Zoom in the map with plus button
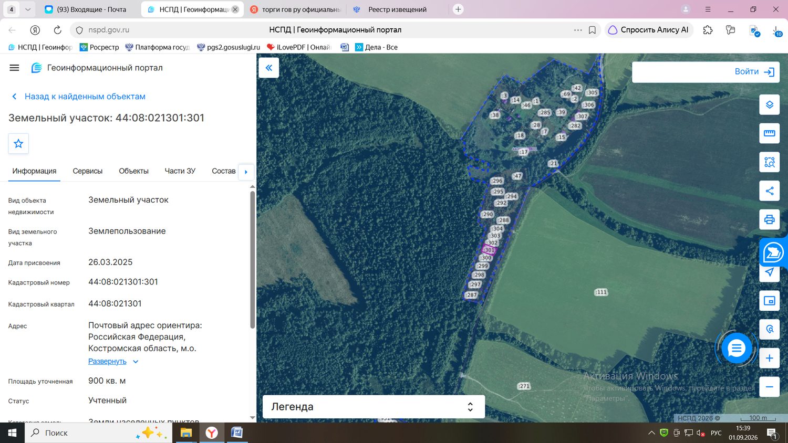This screenshot has height=443, width=788. [769, 358]
